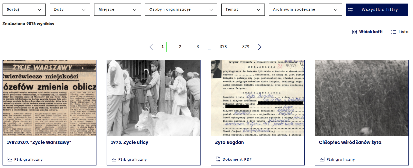Open Archiwum społeczne dropdown
Image resolution: width=413 pixels, height=168 pixels.
[305, 10]
